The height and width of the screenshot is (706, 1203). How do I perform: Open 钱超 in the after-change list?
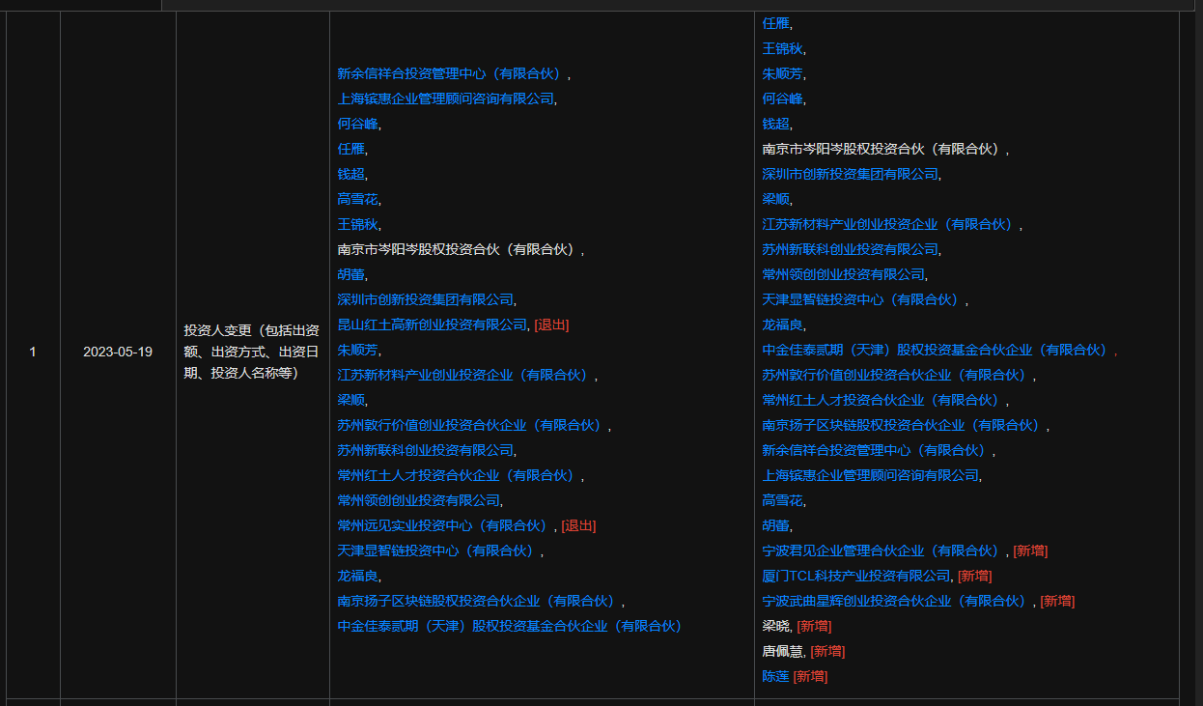tap(775, 124)
